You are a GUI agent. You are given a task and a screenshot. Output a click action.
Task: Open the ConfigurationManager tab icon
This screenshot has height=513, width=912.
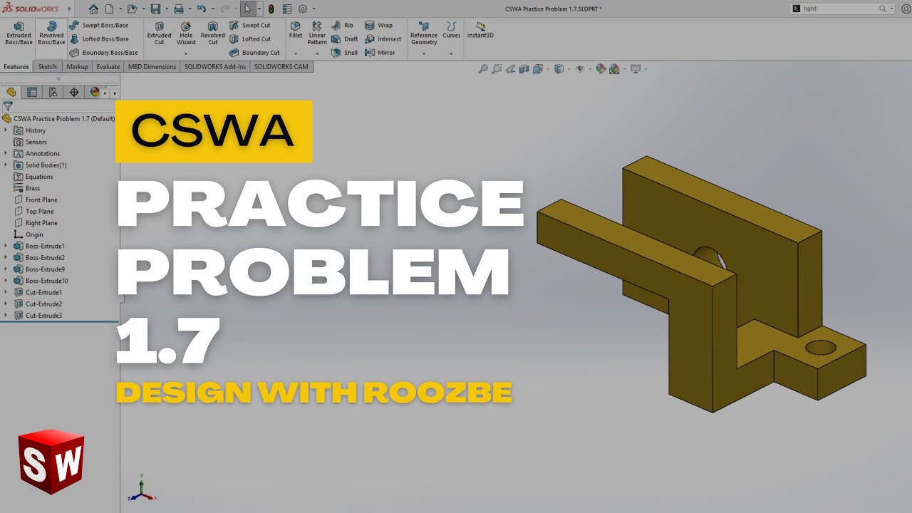(53, 92)
